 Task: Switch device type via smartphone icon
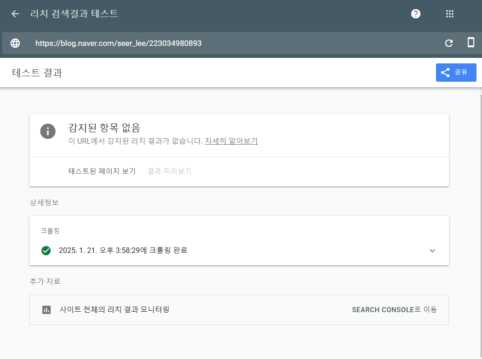[x=471, y=42]
